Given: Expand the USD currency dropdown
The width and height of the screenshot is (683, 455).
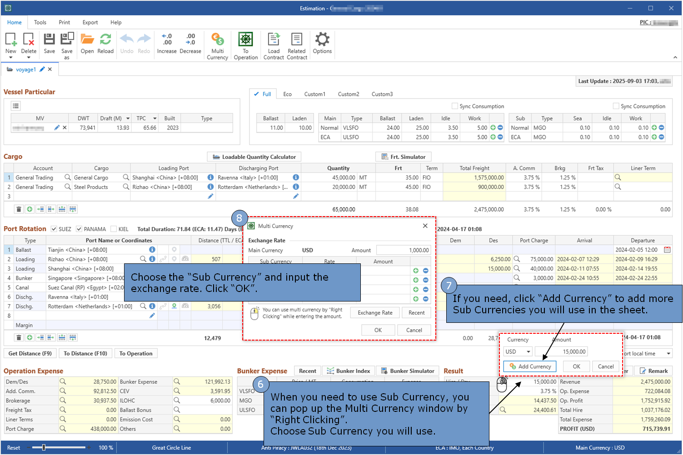Looking at the screenshot, I should pos(528,352).
